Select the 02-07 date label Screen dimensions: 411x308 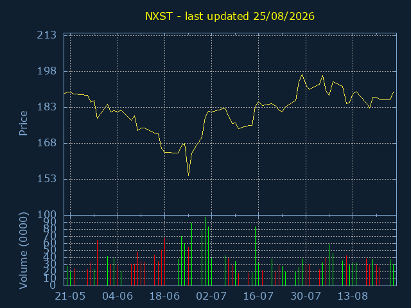pyautogui.click(x=211, y=296)
